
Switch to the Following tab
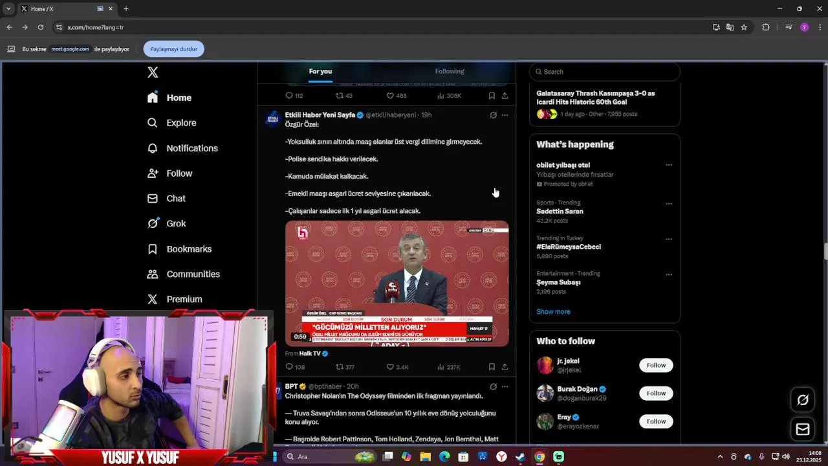[450, 71]
